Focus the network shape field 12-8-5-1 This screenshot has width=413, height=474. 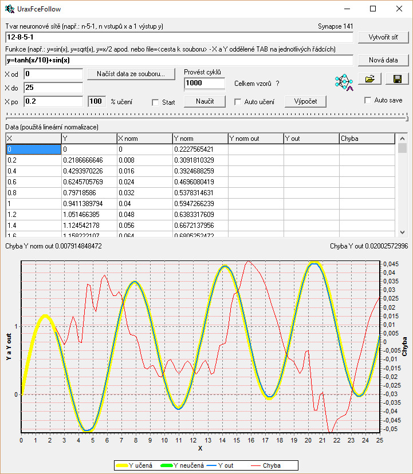pos(179,37)
